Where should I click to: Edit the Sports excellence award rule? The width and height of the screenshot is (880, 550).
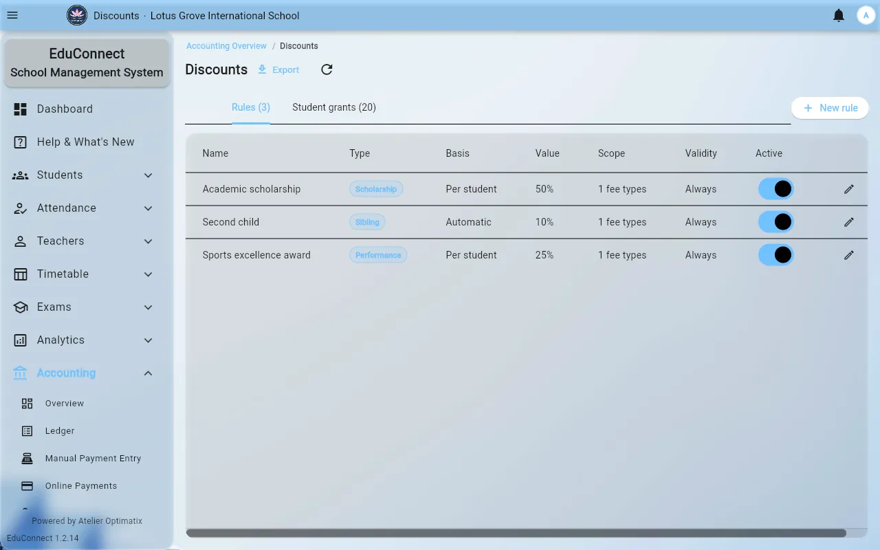pyautogui.click(x=849, y=255)
